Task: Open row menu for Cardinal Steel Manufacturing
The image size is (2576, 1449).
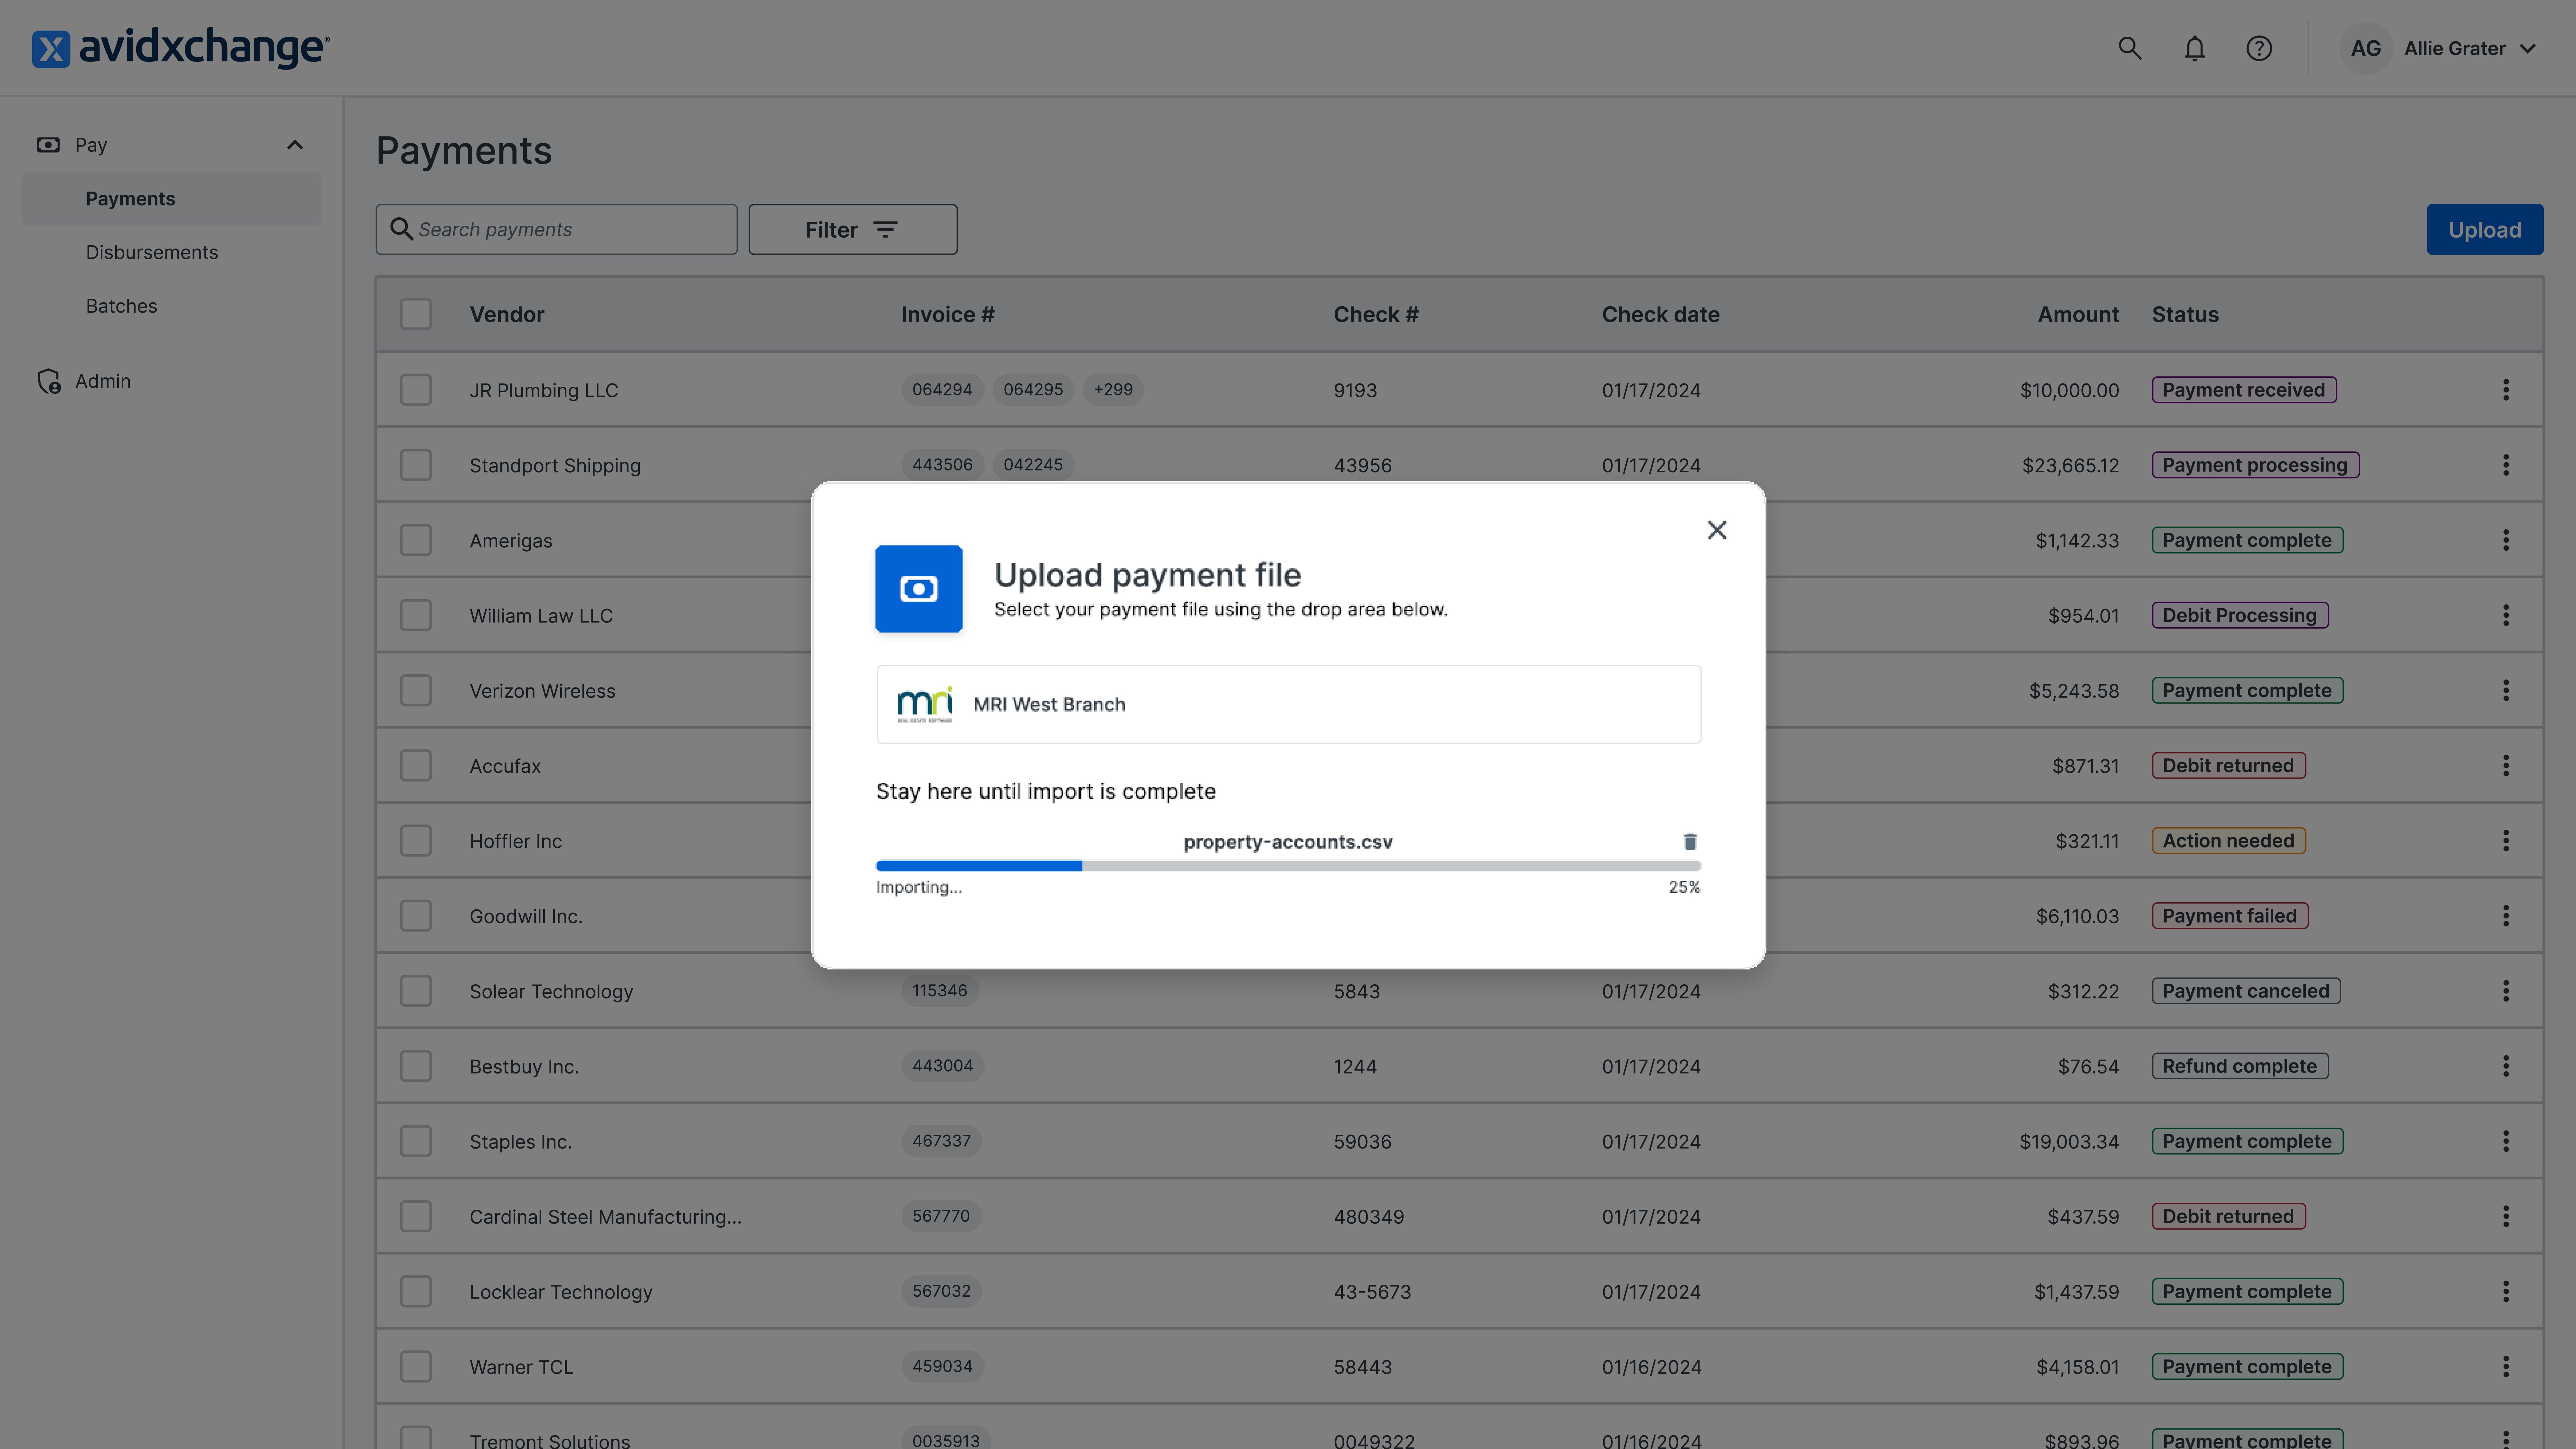Action: (x=2506, y=1216)
